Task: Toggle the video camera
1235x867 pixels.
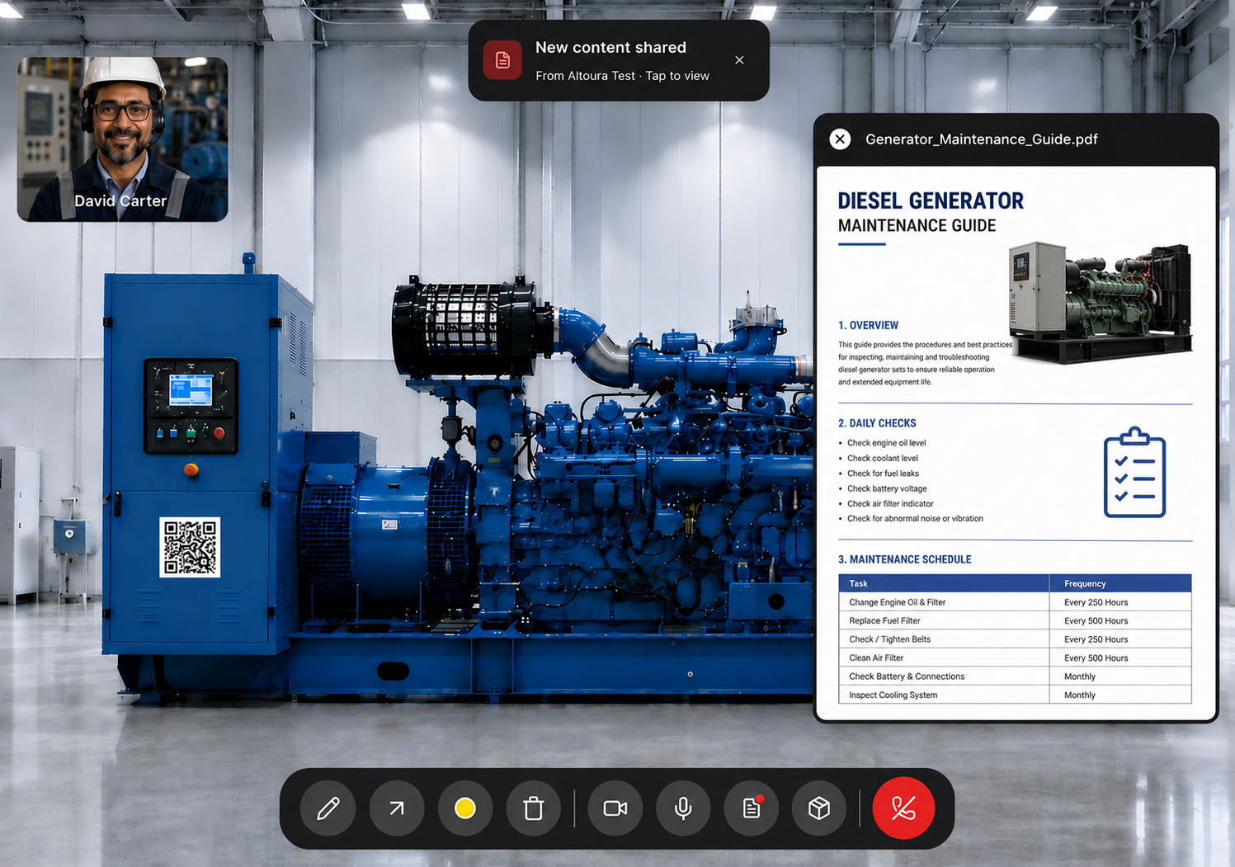Action: [615, 808]
